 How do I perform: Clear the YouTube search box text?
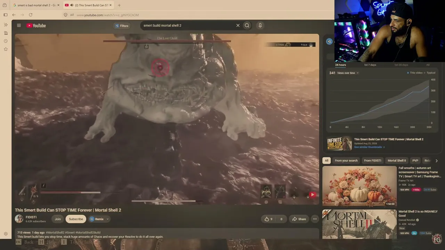click(238, 25)
